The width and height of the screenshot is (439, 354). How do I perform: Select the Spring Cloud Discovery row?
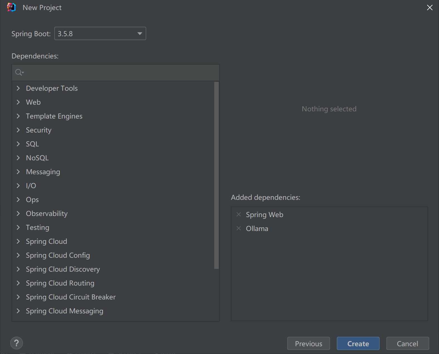click(x=113, y=269)
